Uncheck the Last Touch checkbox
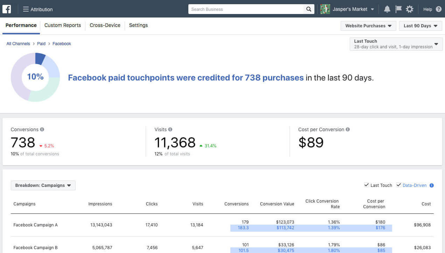This screenshot has width=445, height=253. pyautogui.click(x=367, y=185)
